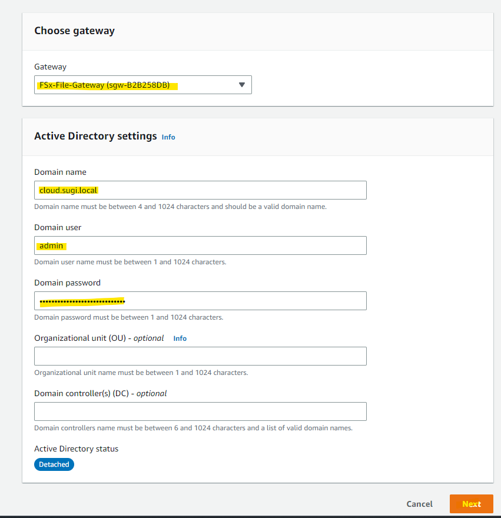Select the Domain password field

pos(200,300)
